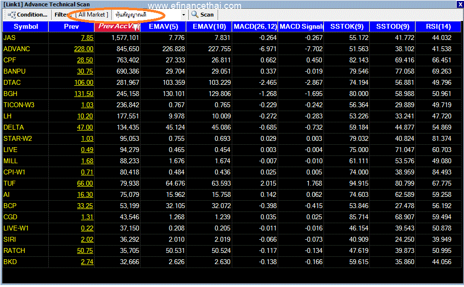Viewport: 464px width, 287px height.
Task: Open LH prev price link 10.20
Action: pos(85,116)
